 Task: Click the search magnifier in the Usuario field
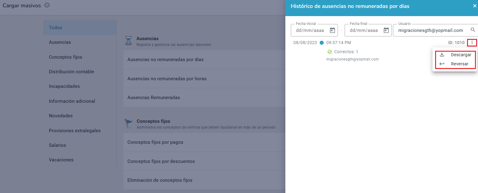[473, 30]
